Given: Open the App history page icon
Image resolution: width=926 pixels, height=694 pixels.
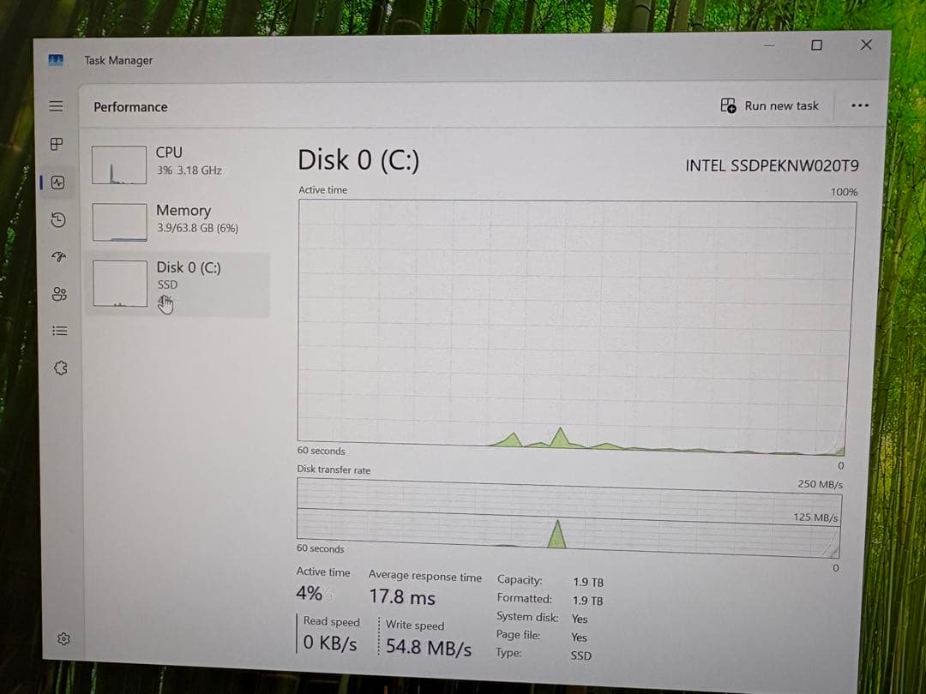Looking at the screenshot, I should [x=57, y=220].
